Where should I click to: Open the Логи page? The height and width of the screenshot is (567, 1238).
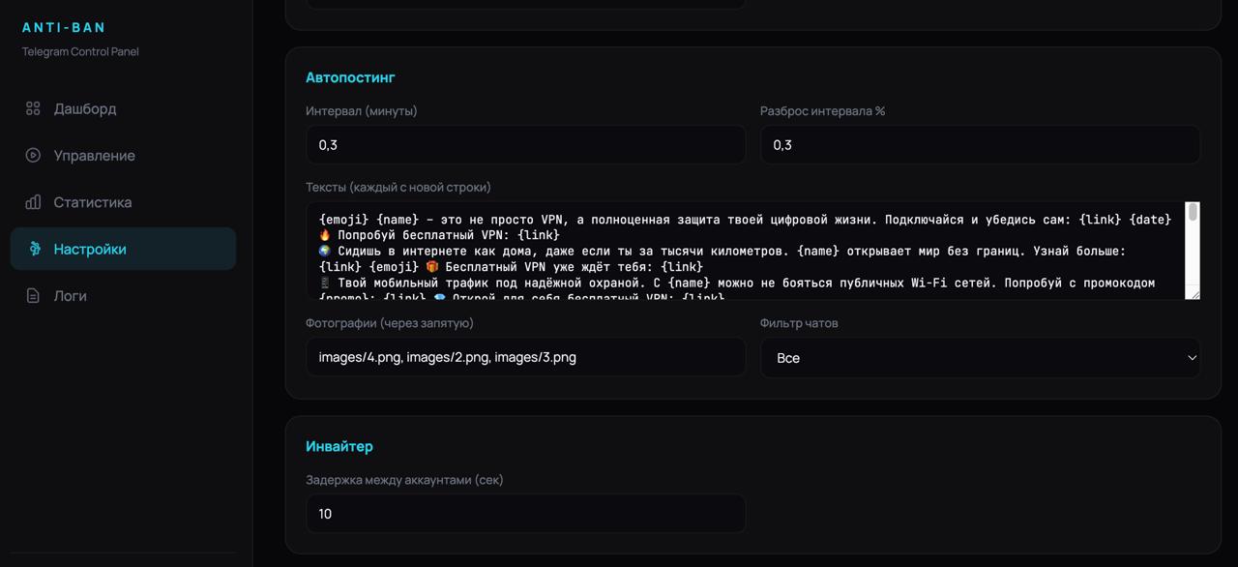click(x=123, y=295)
